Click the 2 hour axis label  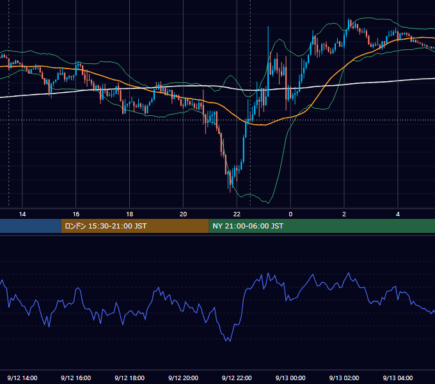[x=344, y=214]
